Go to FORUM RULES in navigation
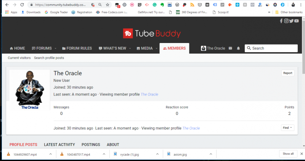 [x=77, y=48]
